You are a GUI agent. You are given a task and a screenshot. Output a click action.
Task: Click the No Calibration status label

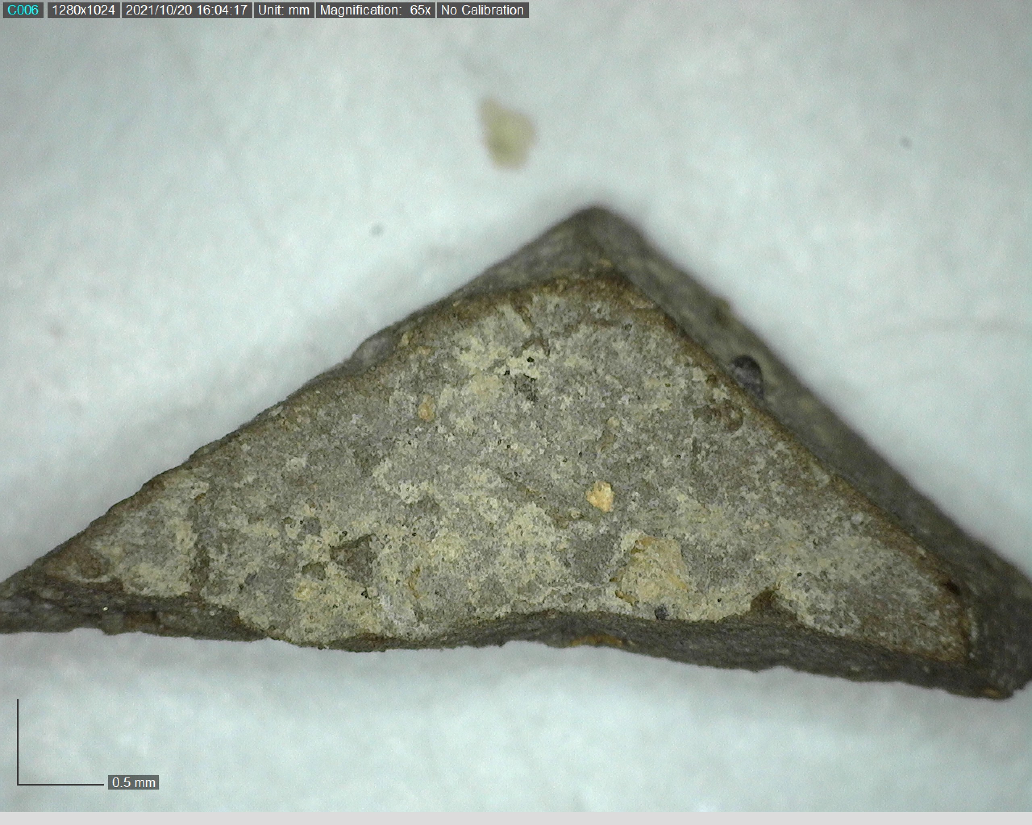tap(482, 10)
